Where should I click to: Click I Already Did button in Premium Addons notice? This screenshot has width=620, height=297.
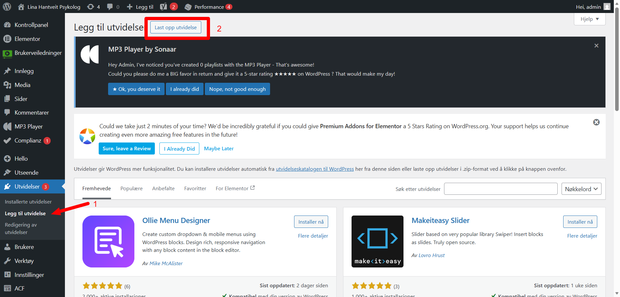179,149
